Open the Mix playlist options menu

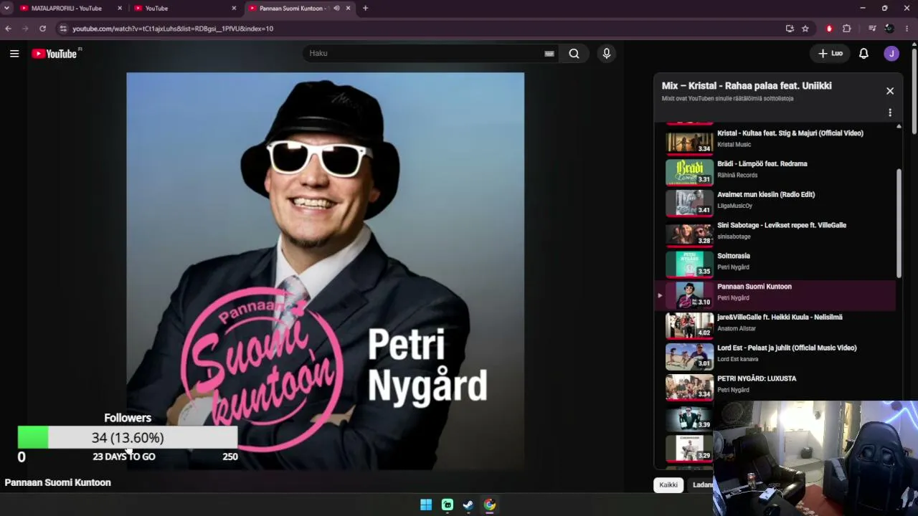click(890, 113)
